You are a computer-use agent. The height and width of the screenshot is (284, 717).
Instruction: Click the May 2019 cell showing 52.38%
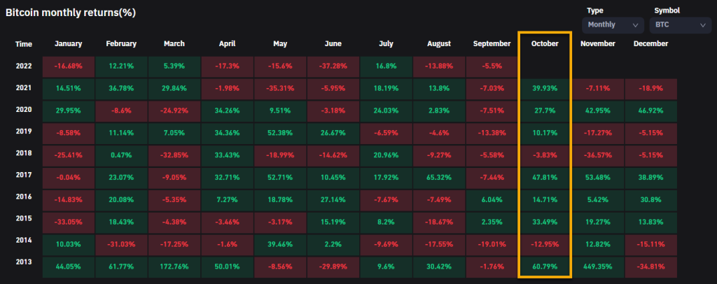(x=280, y=133)
